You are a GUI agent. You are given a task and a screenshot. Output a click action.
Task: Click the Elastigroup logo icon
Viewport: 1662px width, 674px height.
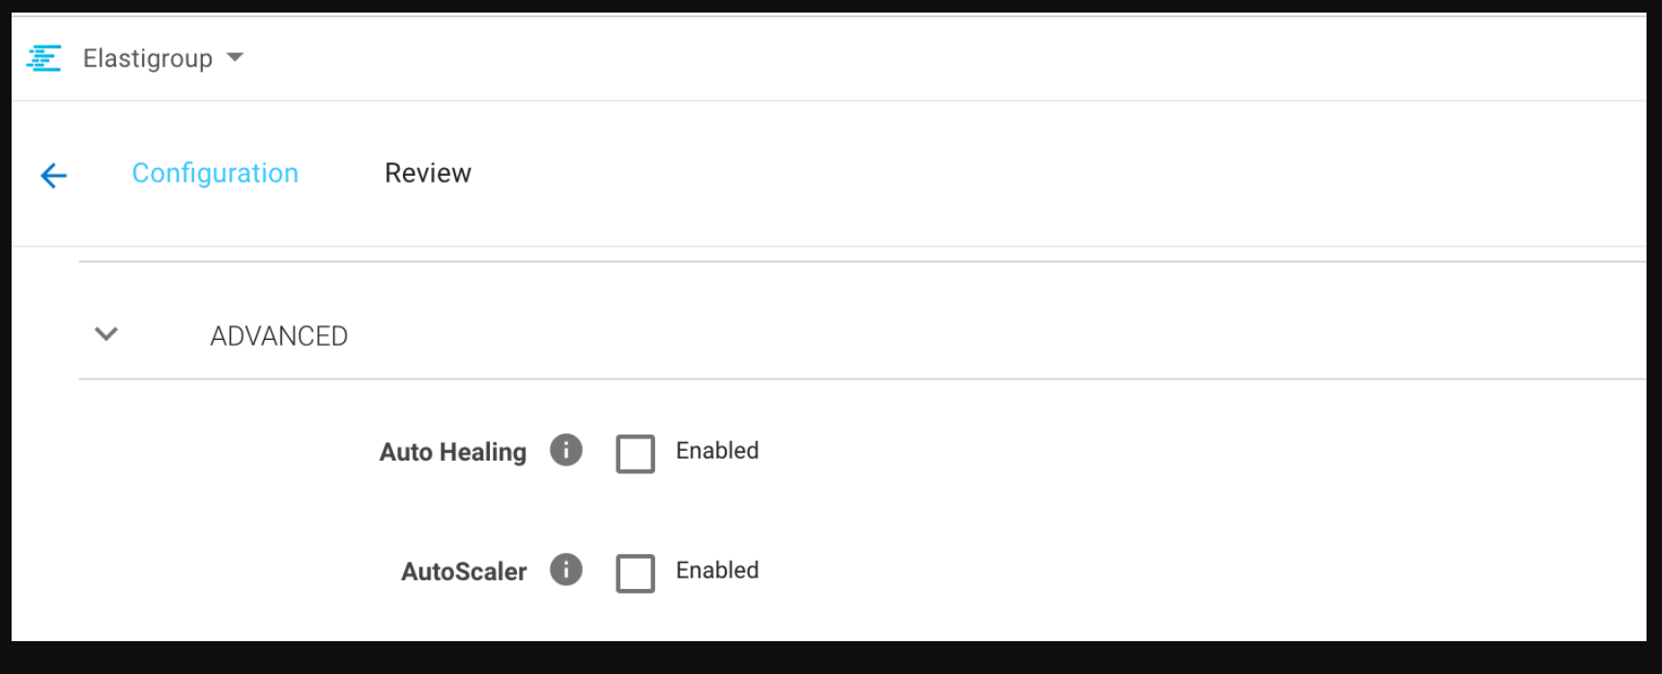click(43, 58)
